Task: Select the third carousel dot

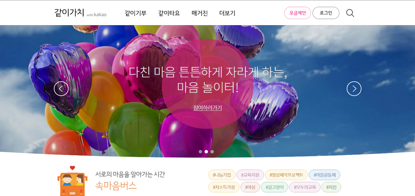Action: (212, 152)
